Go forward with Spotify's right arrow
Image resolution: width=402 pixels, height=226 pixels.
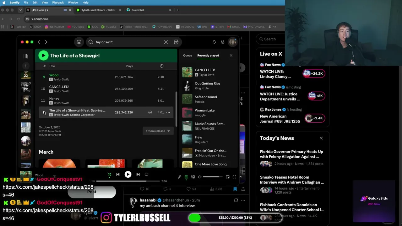click(x=46, y=42)
